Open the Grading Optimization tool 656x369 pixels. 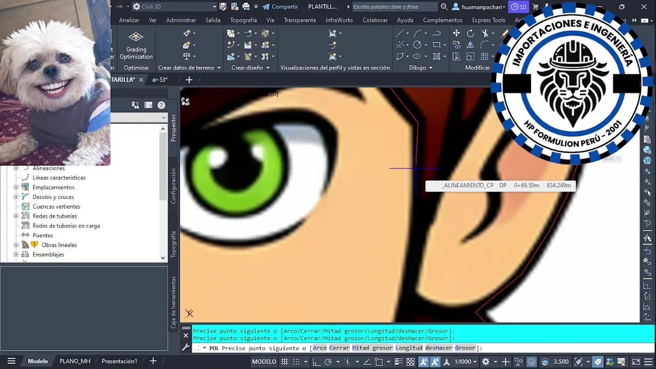[x=136, y=45]
